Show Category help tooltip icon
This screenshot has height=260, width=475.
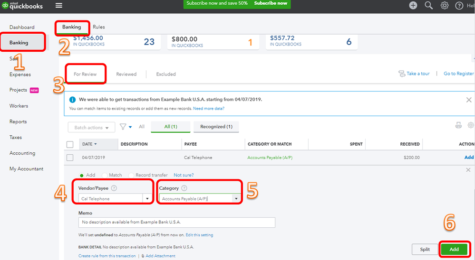pyautogui.click(x=184, y=188)
